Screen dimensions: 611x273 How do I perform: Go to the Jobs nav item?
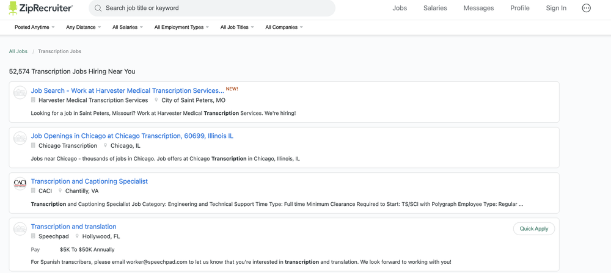[x=400, y=8]
